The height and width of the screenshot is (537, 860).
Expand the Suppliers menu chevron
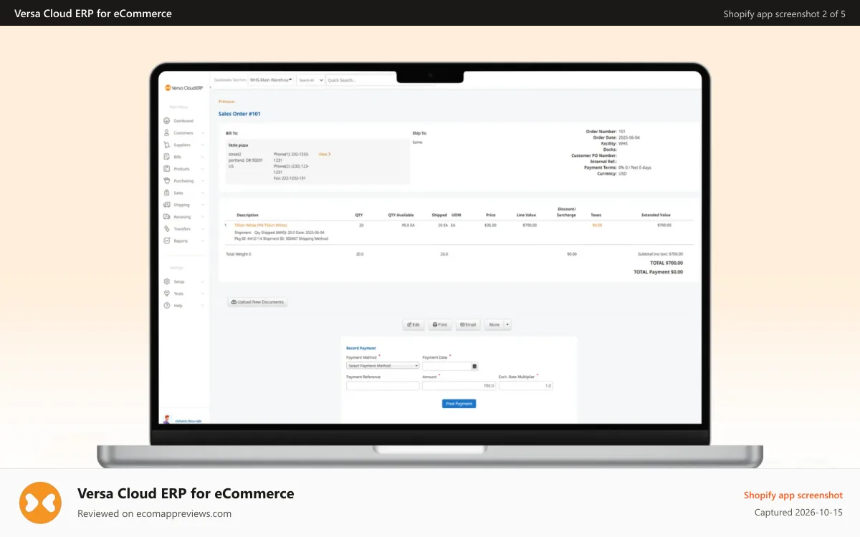point(203,145)
